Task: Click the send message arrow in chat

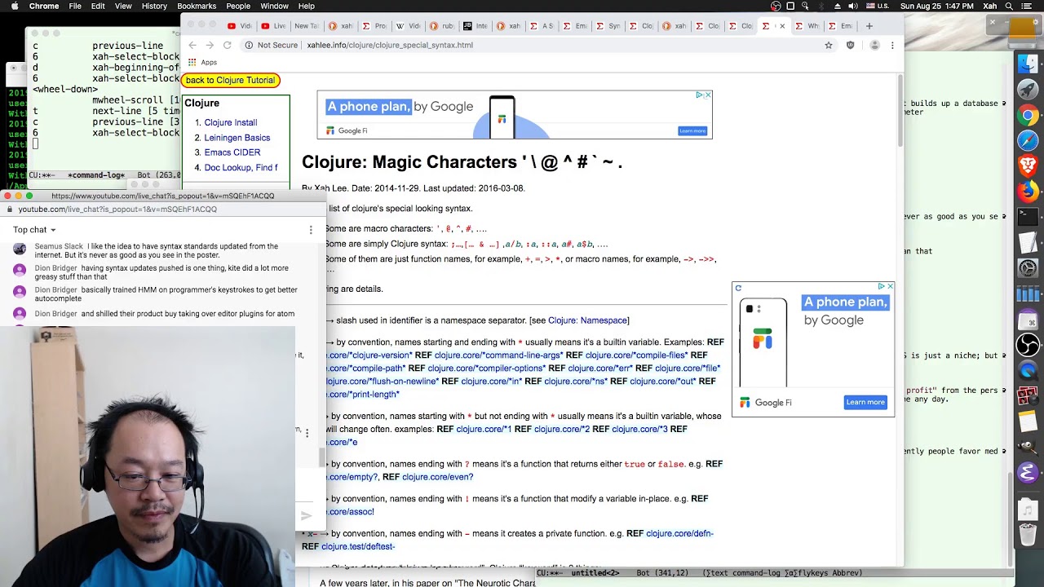Action: (x=307, y=515)
